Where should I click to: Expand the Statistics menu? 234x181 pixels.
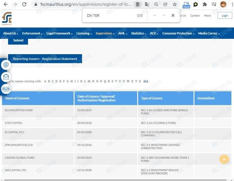[x=138, y=33]
